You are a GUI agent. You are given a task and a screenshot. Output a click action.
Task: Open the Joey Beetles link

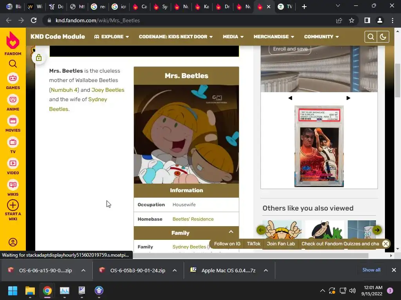click(x=108, y=90)
